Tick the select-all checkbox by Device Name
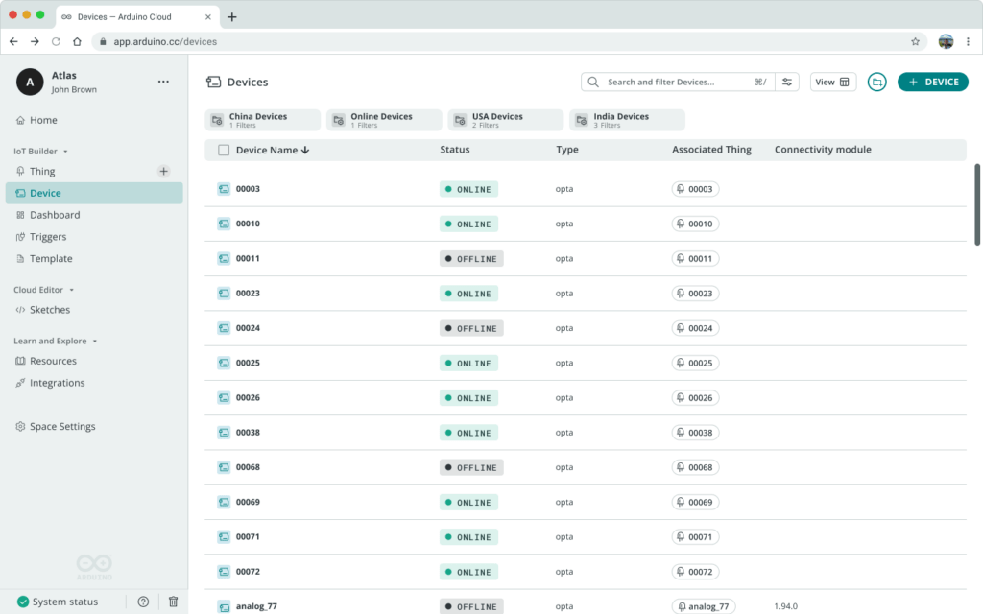The height and width of the screenshot is (614, 983). click(224, 150)
